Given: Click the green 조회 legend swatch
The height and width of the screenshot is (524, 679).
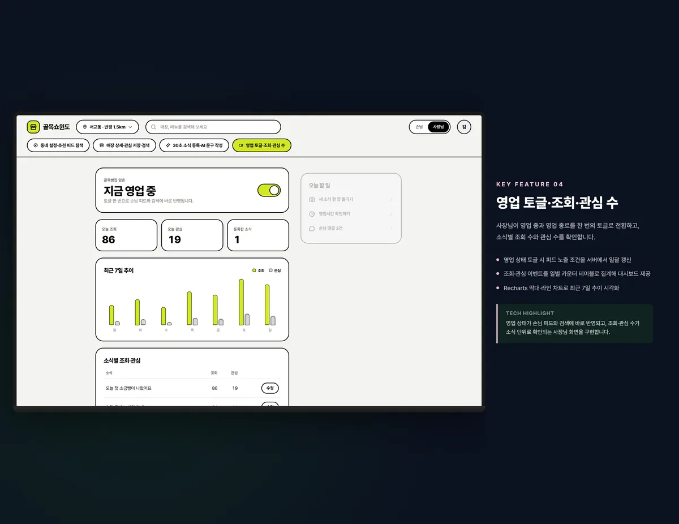Looking at the screenshot, I should (254, 270).
